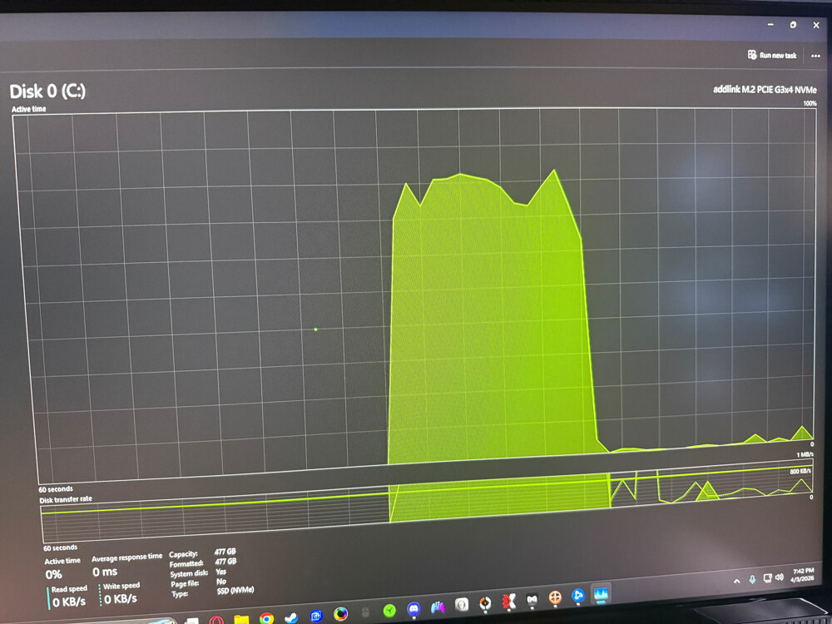Click the "Average response time" label
Image resolution: width=832 pixels, height=624 pixels.
(126, 557)
